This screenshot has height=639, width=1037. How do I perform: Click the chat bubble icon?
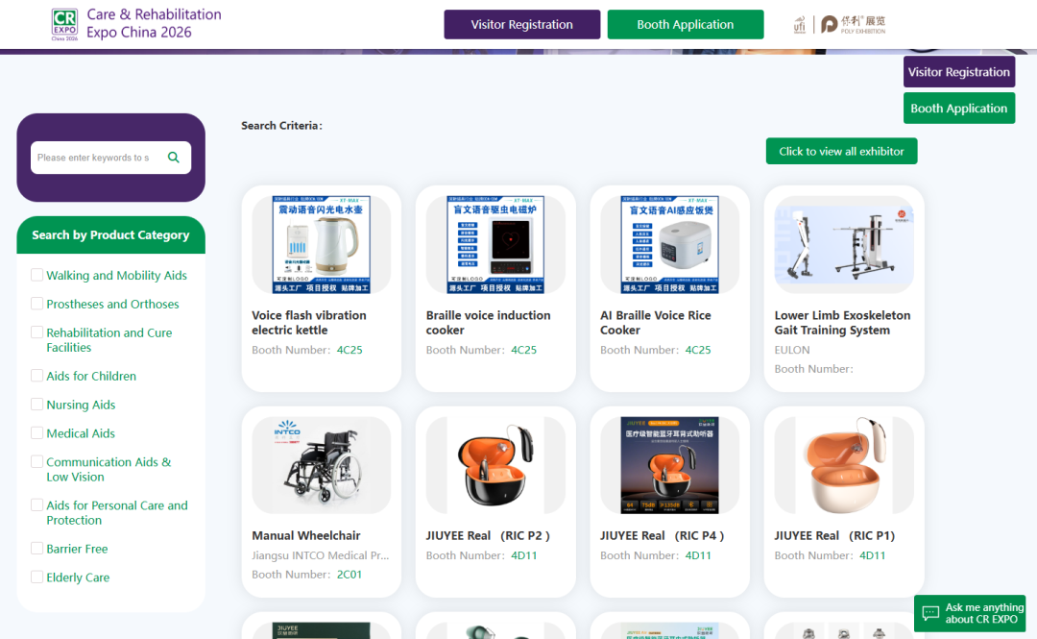929,613
